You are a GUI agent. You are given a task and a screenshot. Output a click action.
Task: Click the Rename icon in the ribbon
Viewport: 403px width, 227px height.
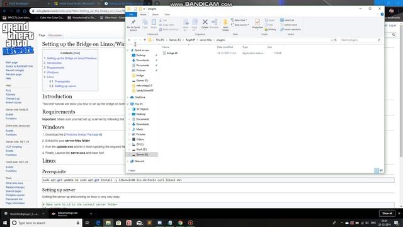coord(214,24)
